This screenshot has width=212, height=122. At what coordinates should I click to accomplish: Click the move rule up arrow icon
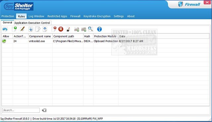45,29
